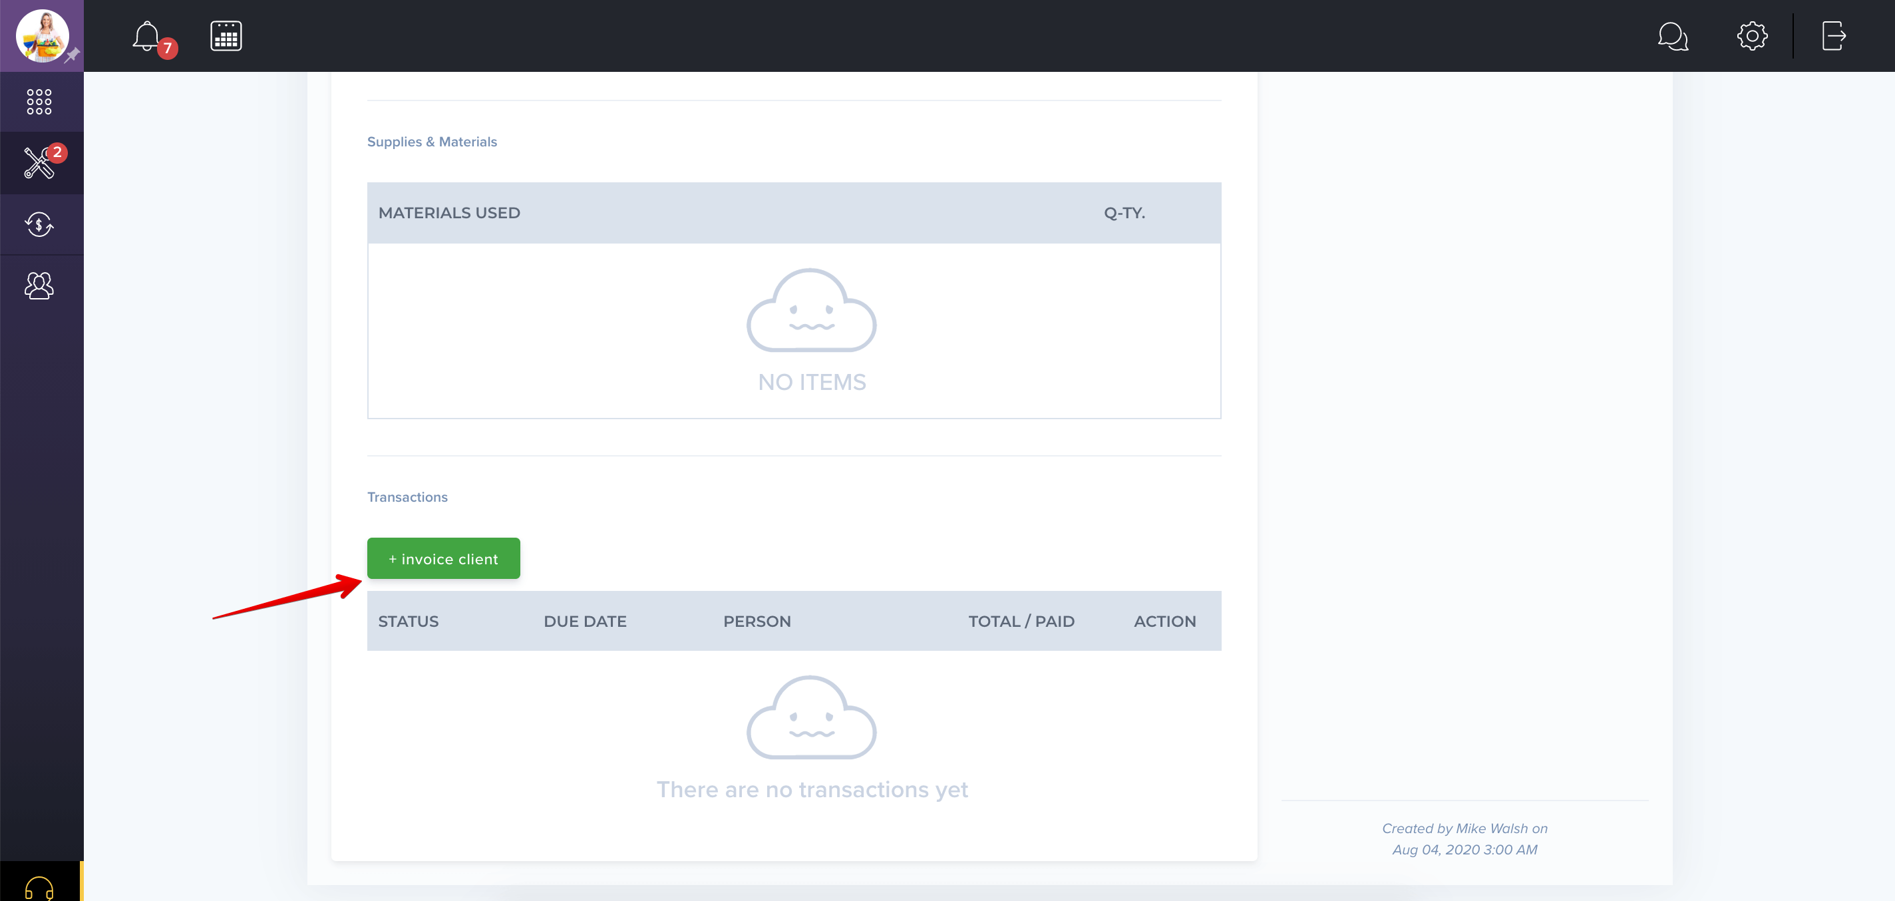Click the + invoice client button
This screenshot has width=1895, height=901.
pyautogui.click(x=443, y=558)
